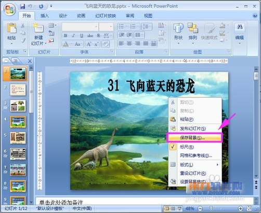Click the zoom out minus button
The height and width of the screenshot is (213, 261).
pyautogui.click(x=200, y=209)
